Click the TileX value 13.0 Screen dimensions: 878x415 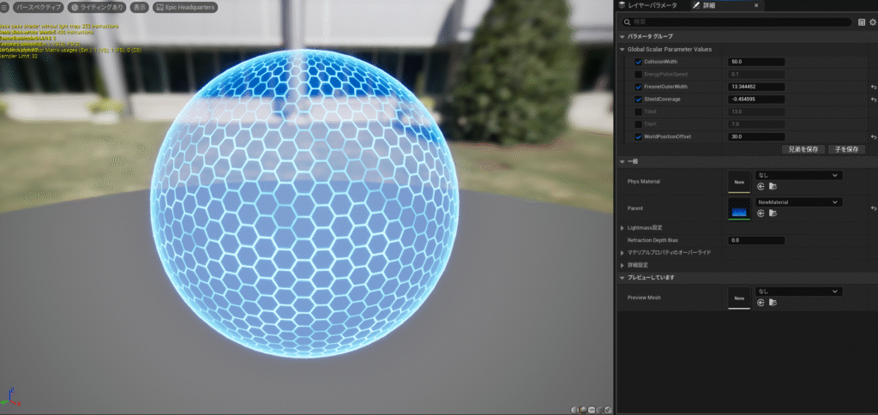click(x=756, y=112)
